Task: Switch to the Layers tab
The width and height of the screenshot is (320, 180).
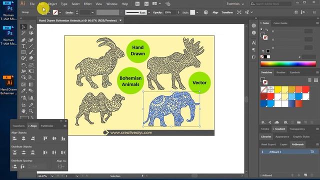Action: tap(283, 144)
